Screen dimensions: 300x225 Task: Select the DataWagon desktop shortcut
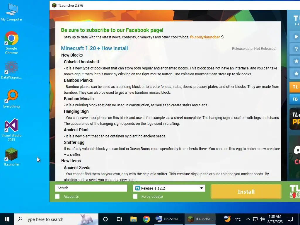tap(11, 70)
